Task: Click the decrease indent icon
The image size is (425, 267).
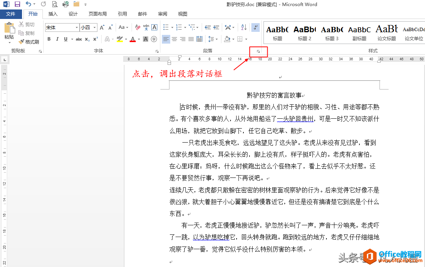Action: (208, 27)
